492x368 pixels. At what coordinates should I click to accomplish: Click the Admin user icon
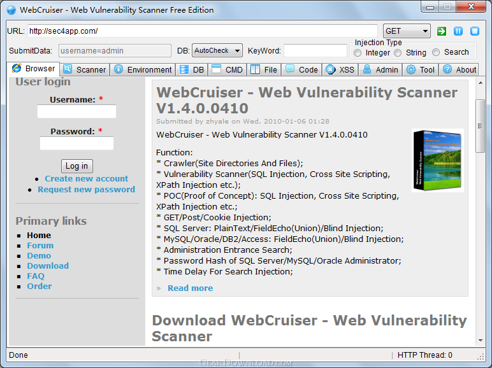367,69
